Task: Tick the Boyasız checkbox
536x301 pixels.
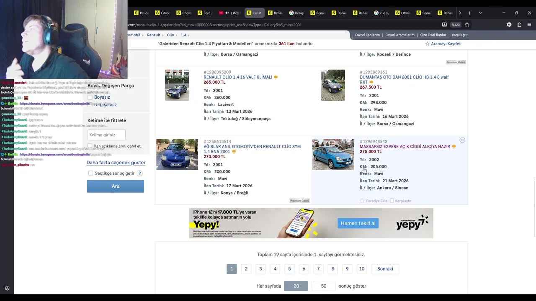Action: 90,97
